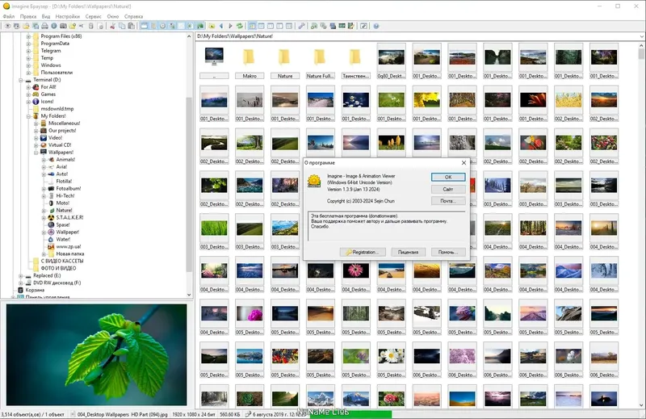Click the Games folder icon in tree
This screenshot has width=646, height=419.
[36, 94]
